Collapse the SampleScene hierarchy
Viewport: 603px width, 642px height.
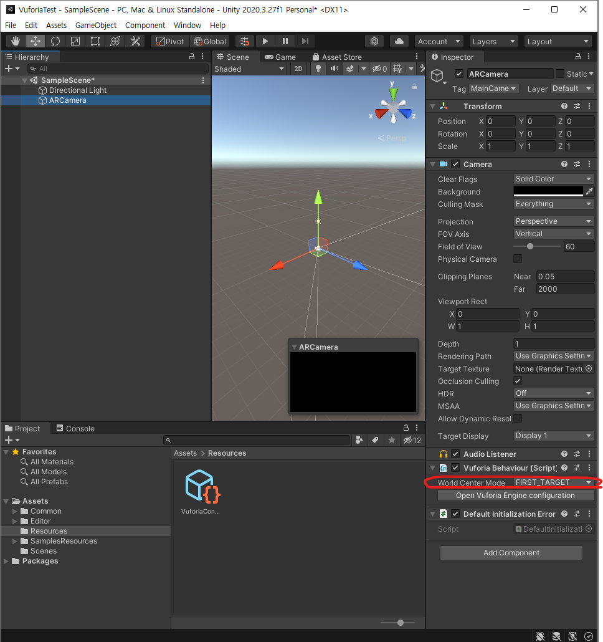tap(24, 80)
